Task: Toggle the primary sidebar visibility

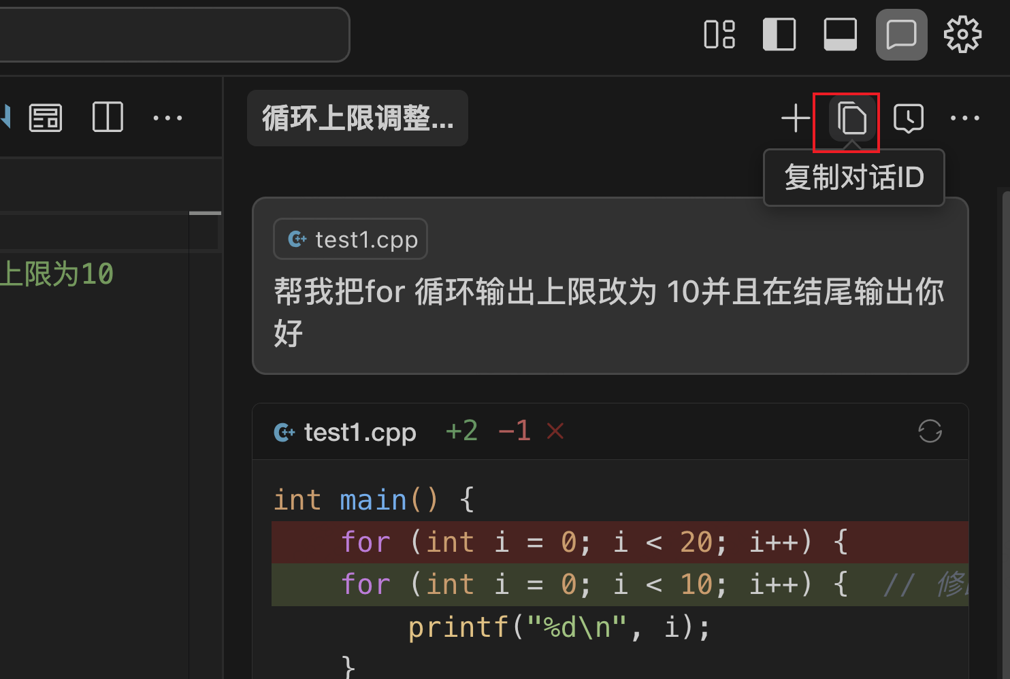Action: (x=779, y=35)
